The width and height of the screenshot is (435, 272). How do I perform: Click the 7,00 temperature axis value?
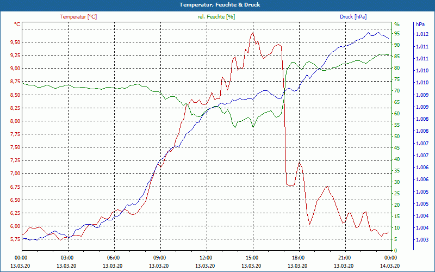(x=15, y=174)
